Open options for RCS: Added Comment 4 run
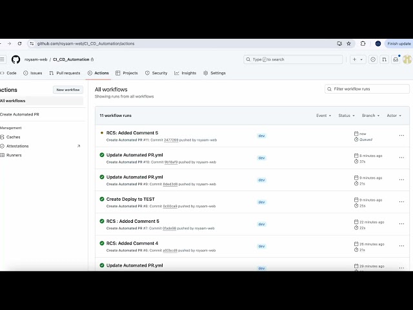The image size is (413, 310). [x=401, y=246]
